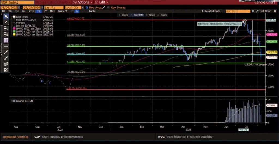Click the SMAVG (50) magenta color swatch

pyautogui.click(x=14, y=29)
